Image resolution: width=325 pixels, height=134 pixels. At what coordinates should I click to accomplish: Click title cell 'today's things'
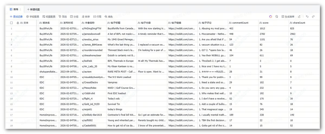122,109
